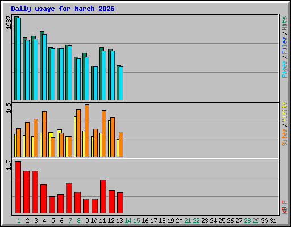Select the cyan bar for day 10

[x=95, y=83]
